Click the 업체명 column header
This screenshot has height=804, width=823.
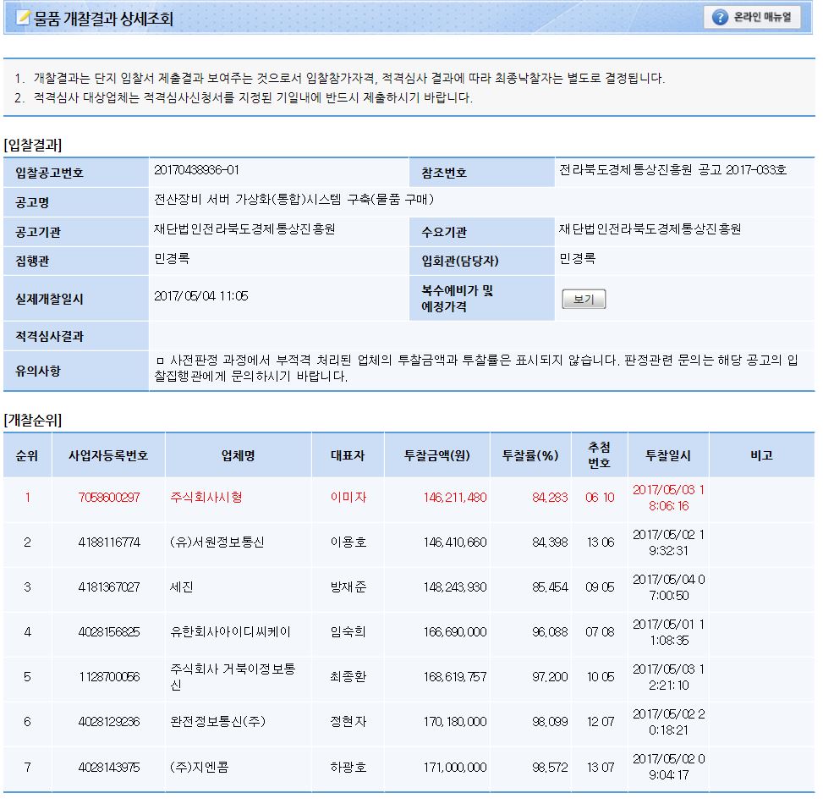[x=238, y=455]
